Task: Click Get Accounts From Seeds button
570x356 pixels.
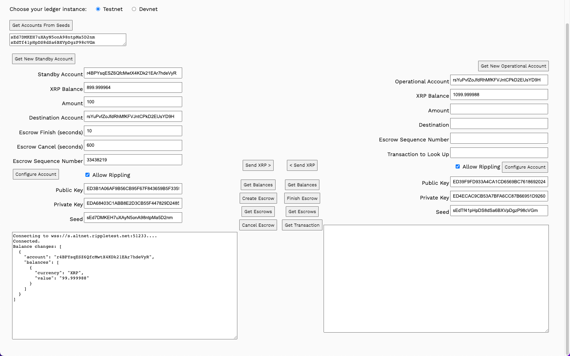Action: [41, 25]
